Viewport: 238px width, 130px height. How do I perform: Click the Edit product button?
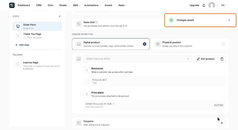tap(205, 59)
